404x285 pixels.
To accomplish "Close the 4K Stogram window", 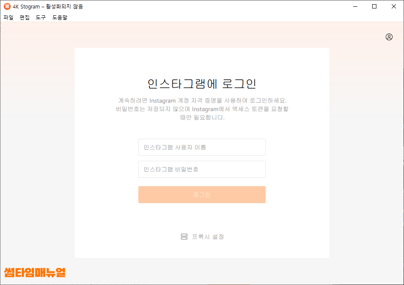I will coord(394,6).
